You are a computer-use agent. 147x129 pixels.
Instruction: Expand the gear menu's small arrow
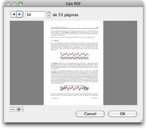pos(22,109)
